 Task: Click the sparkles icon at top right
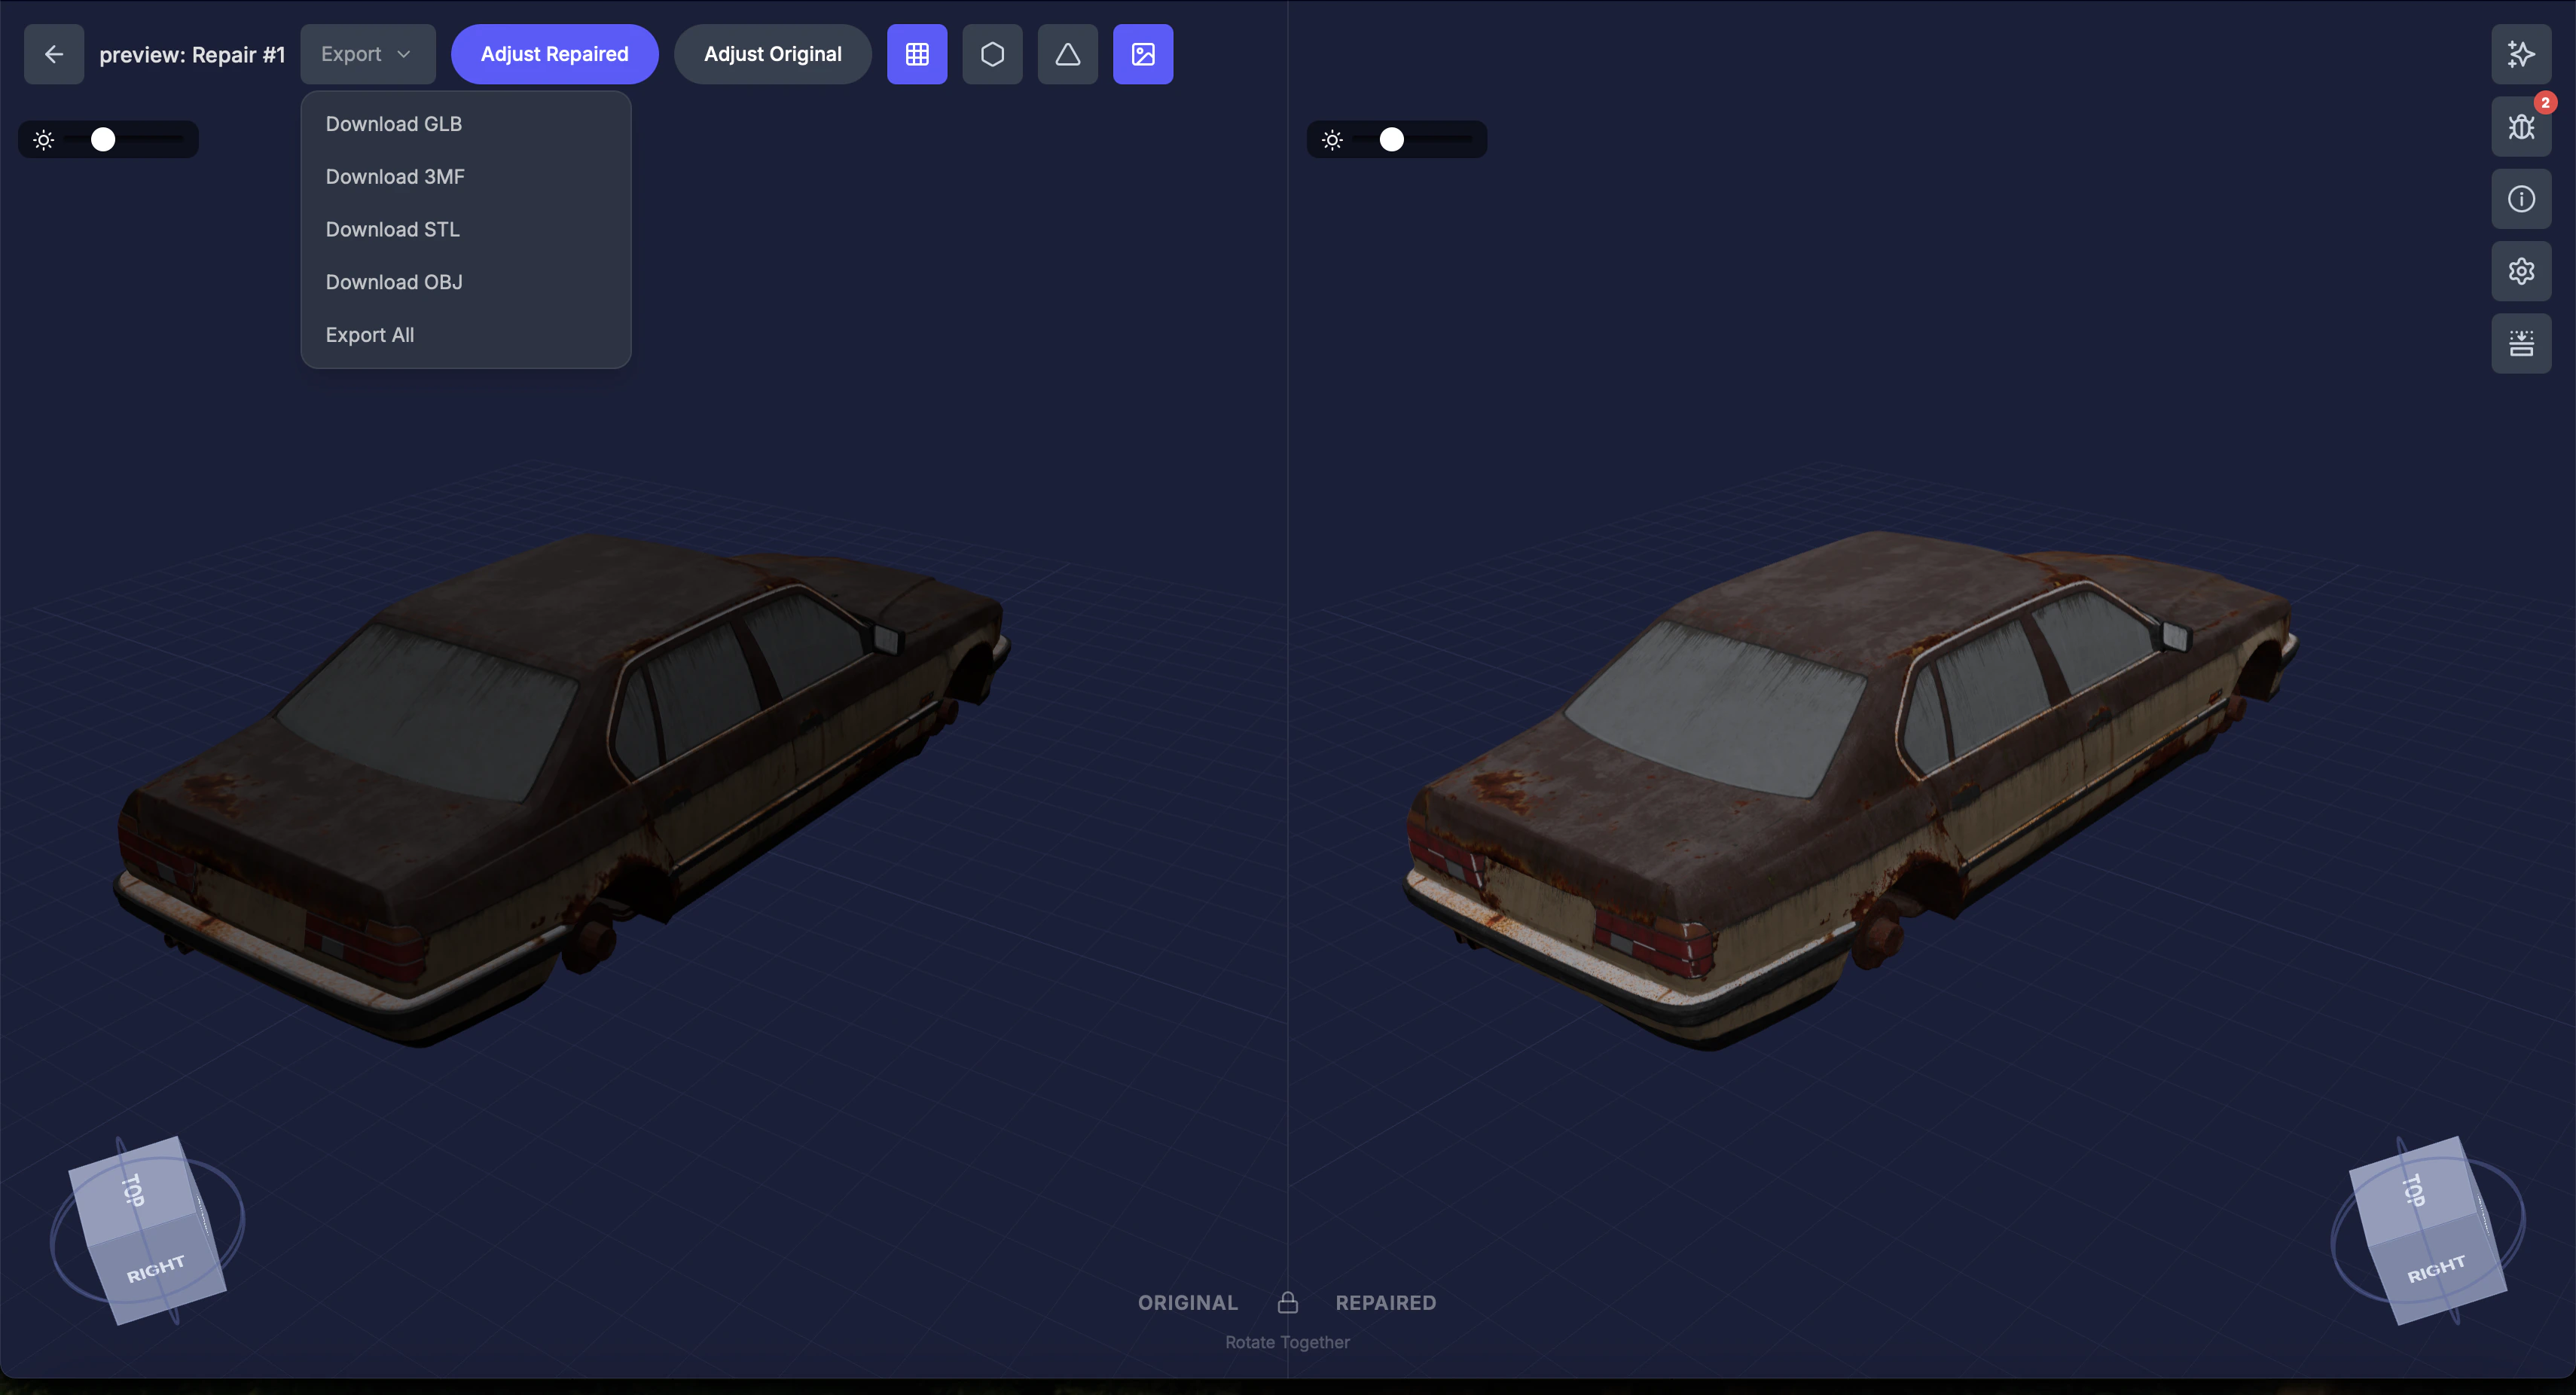point(2520,54)
